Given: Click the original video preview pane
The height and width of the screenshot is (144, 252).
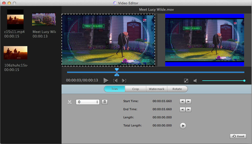Looking at the screenshot, I should pyautogui.click(x=108, y=40).
